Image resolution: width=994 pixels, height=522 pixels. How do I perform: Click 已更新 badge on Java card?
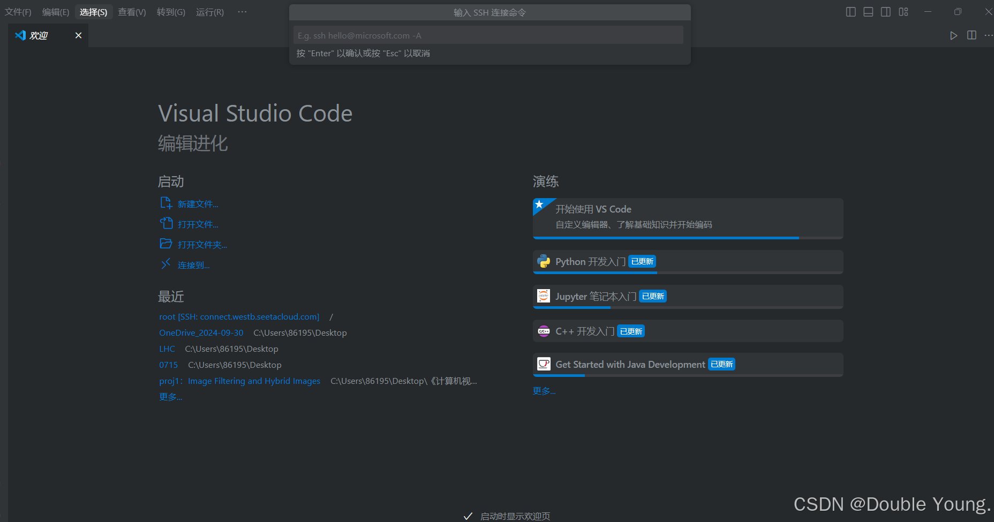(721, 364)
